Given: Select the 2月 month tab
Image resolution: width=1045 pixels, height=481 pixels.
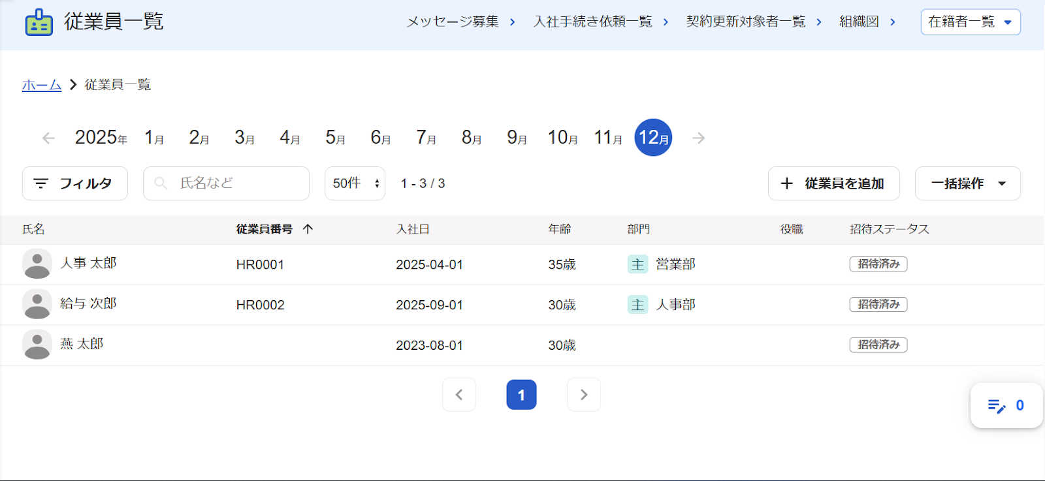Looking at the screenshot, I should [x=199, y=138].
